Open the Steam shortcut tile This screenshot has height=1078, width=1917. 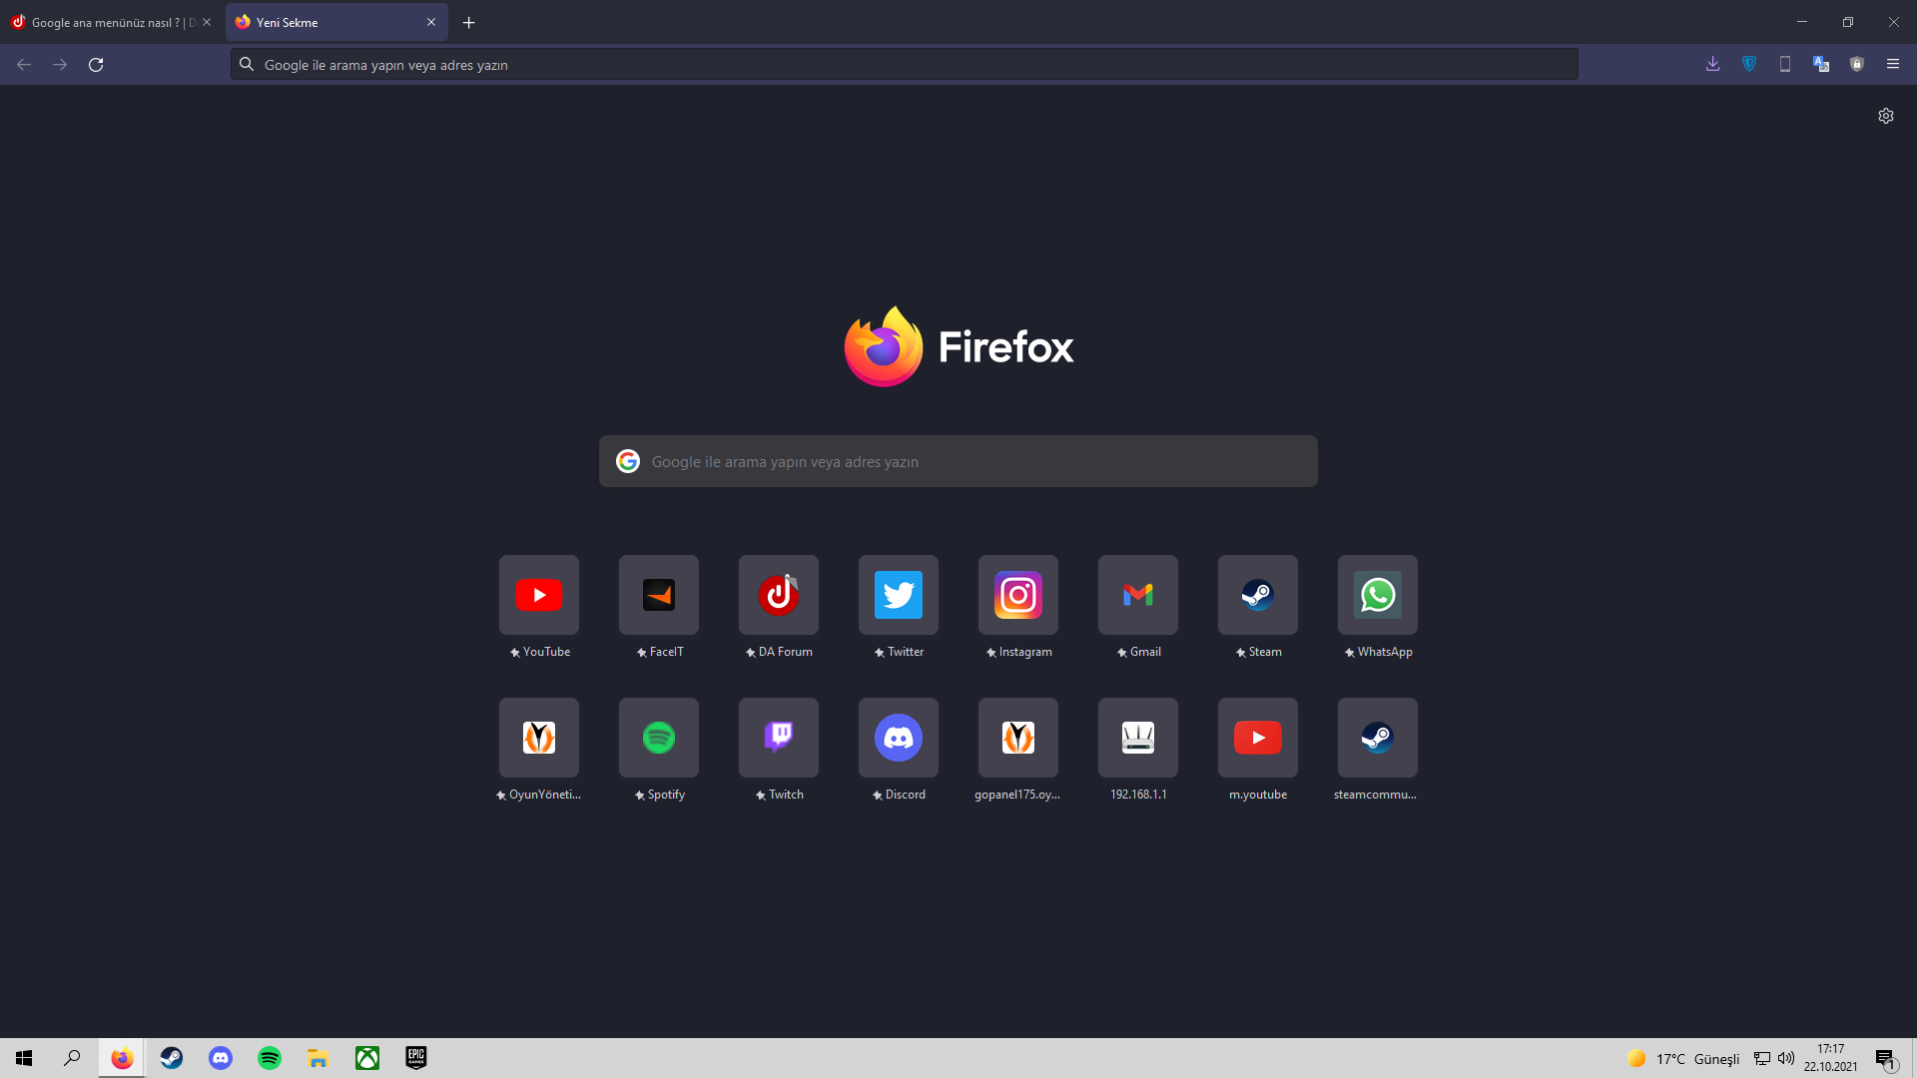1258,595
